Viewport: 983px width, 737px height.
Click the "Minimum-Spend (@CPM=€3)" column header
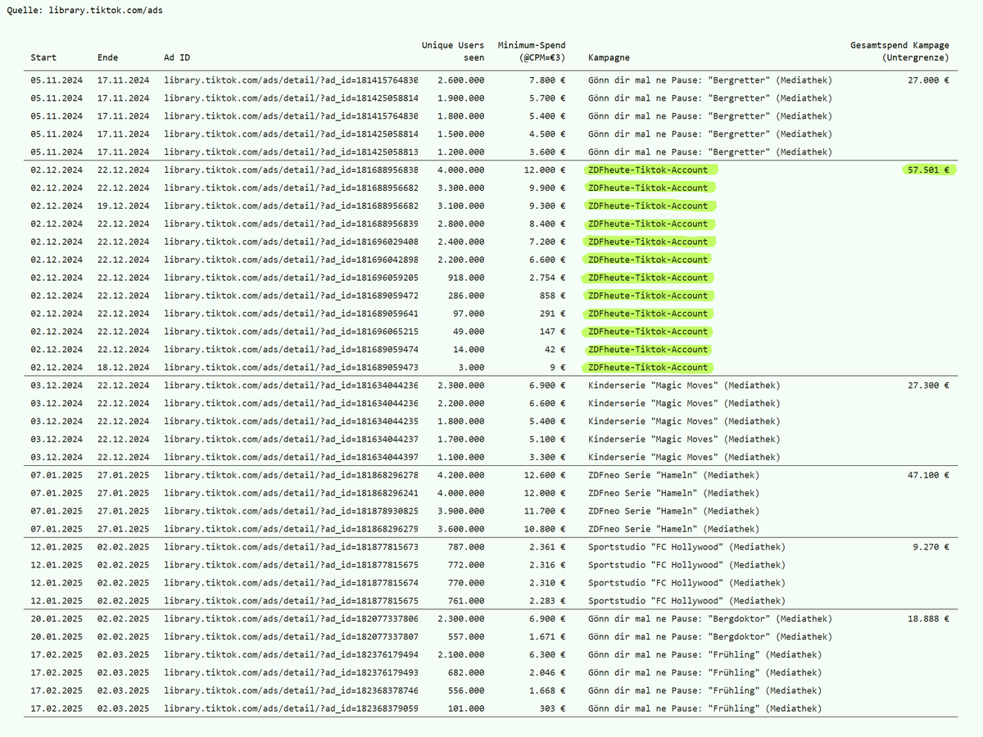coord(532,51)
